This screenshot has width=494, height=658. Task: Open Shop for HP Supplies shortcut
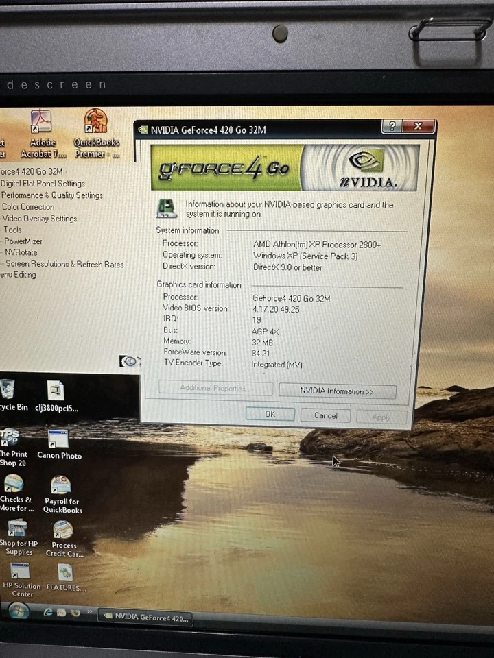point(18,537)
